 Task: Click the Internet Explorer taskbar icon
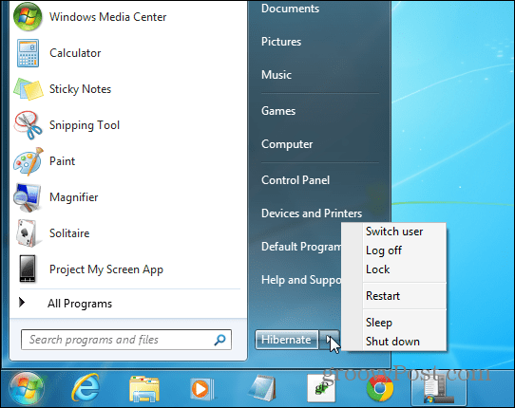click(x=86, y=388)
